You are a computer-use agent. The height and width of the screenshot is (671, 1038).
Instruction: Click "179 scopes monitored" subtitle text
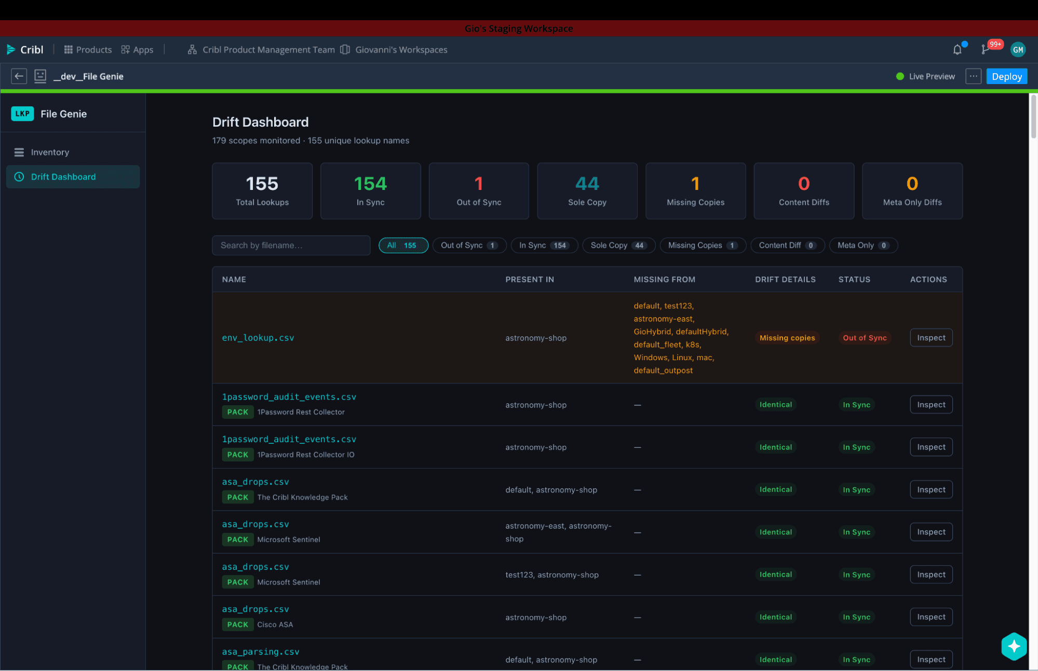coord(256,141)
